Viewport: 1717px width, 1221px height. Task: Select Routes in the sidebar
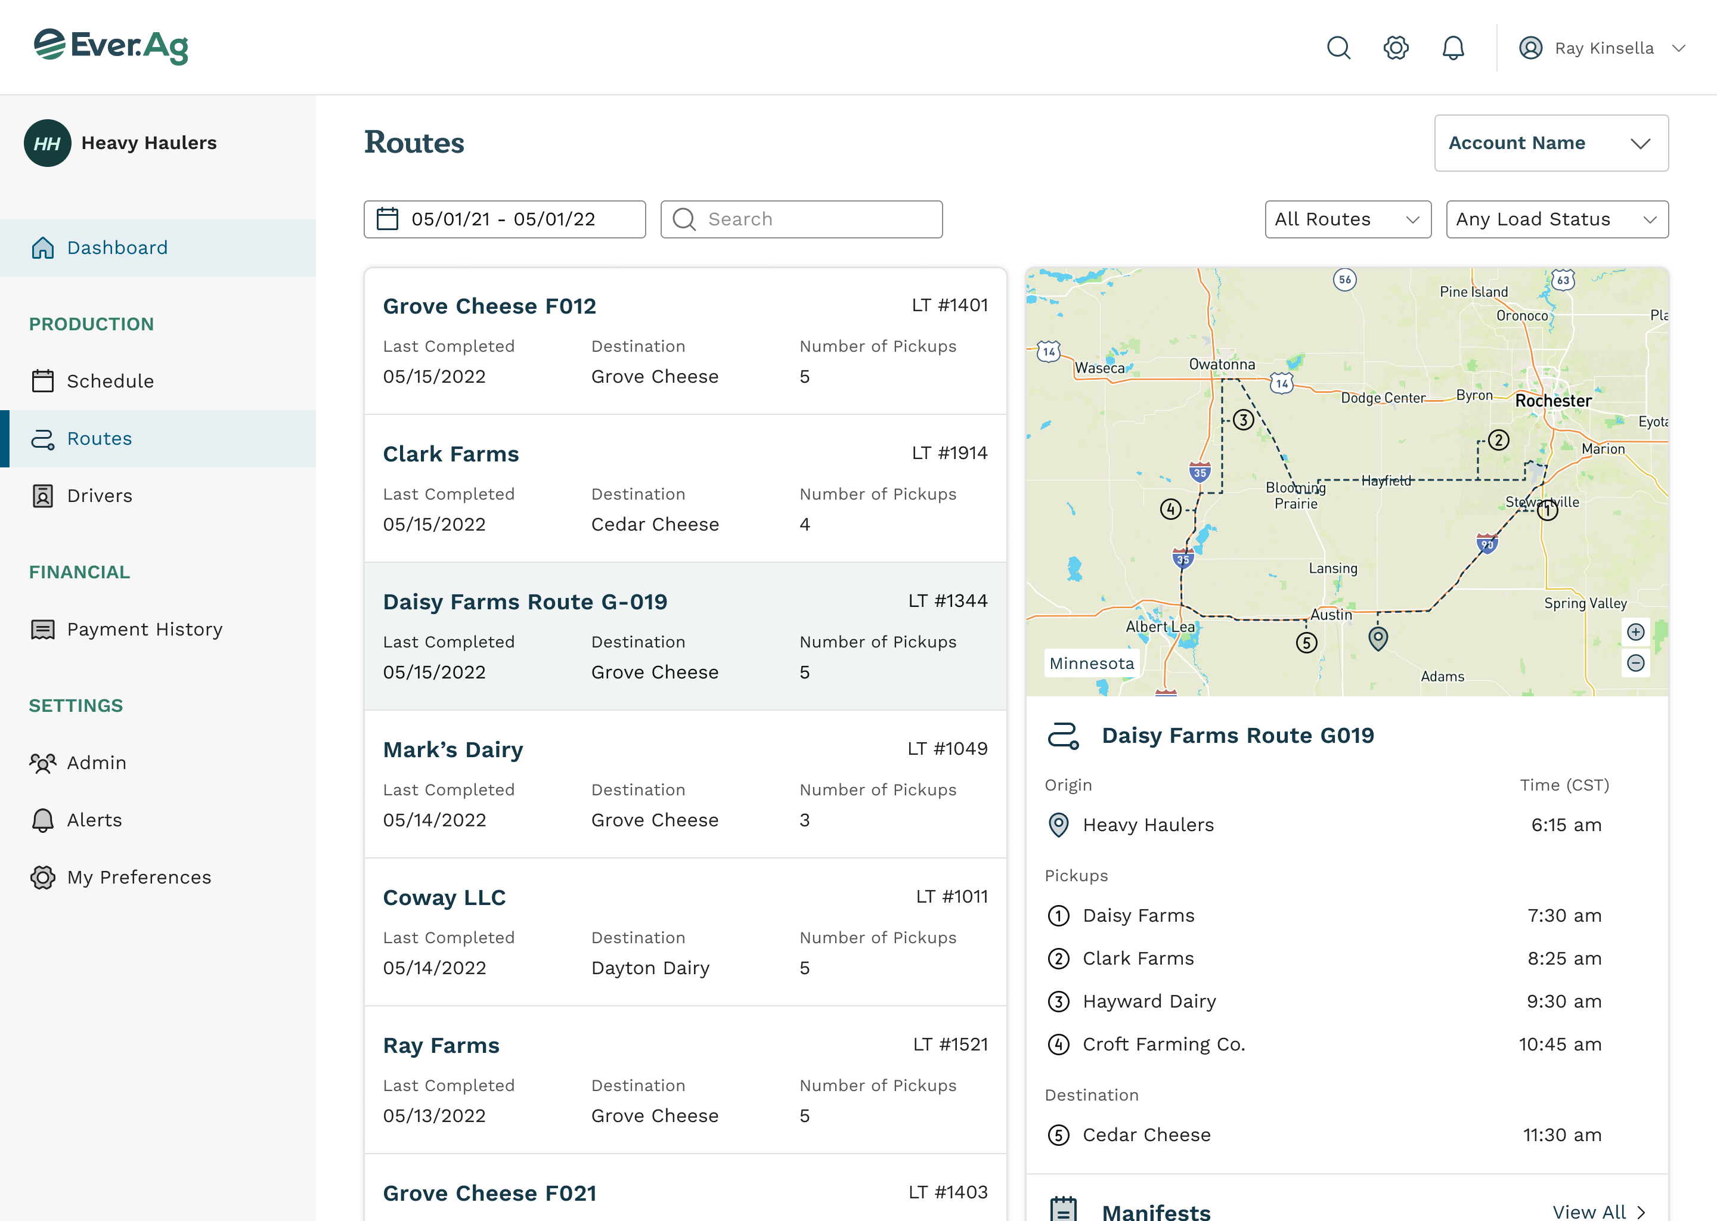[x=158, y=438]
